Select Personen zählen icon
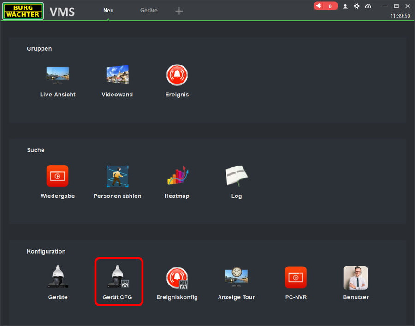Viewport: 415px width, 326px height. click(117, 176)
